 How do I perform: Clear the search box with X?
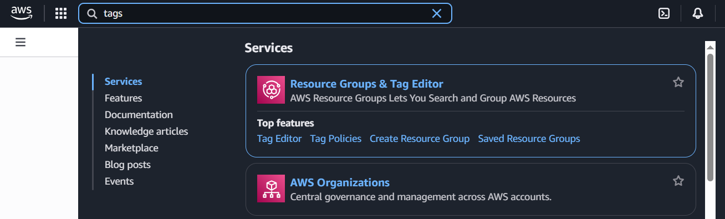tap(437, 14)
